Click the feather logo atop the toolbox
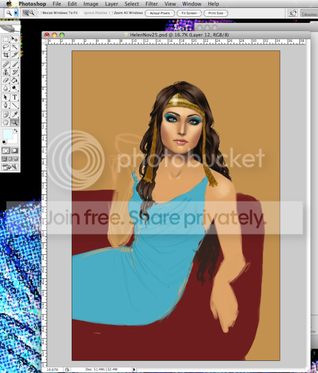The height and width of the screenshot is (373, 318). (x=10, y=28)
